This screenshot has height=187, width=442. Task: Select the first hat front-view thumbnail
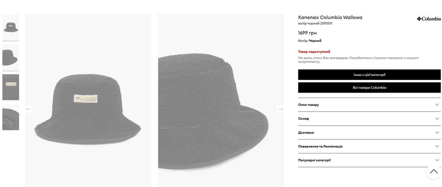(11, 27)
